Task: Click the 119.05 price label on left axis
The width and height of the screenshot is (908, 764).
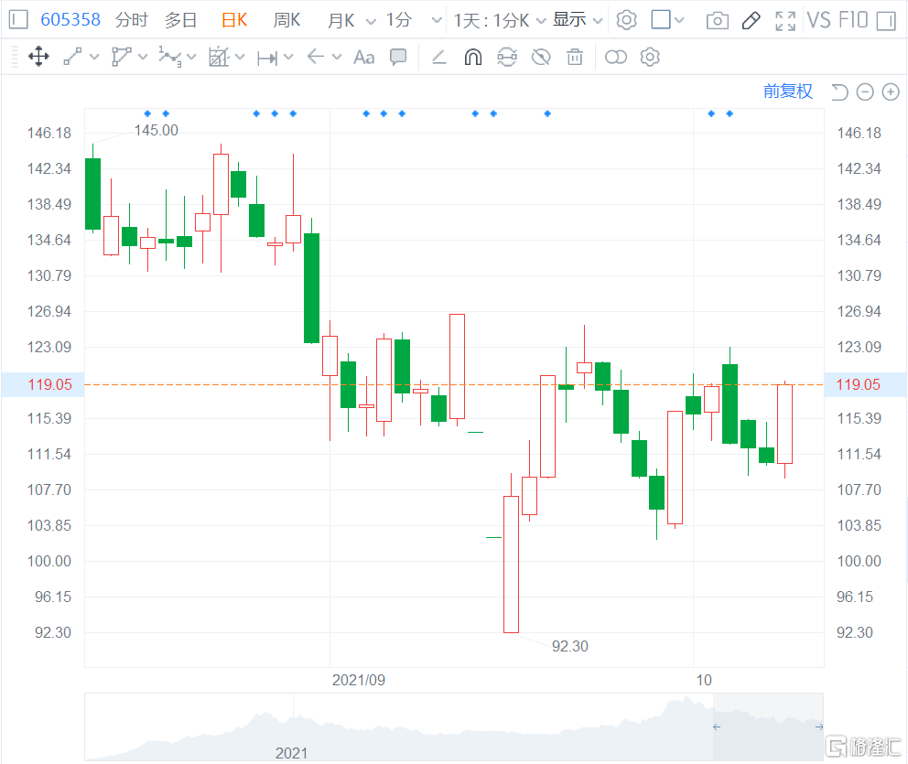Action: [49, 384]
